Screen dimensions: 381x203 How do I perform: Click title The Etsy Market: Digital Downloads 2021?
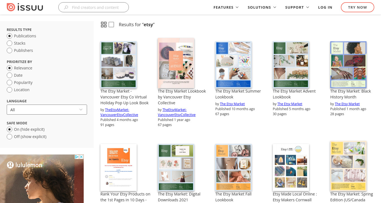[179, 197]
